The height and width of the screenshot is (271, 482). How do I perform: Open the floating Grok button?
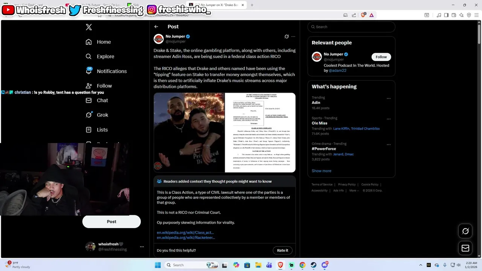(x=465, y=231)
